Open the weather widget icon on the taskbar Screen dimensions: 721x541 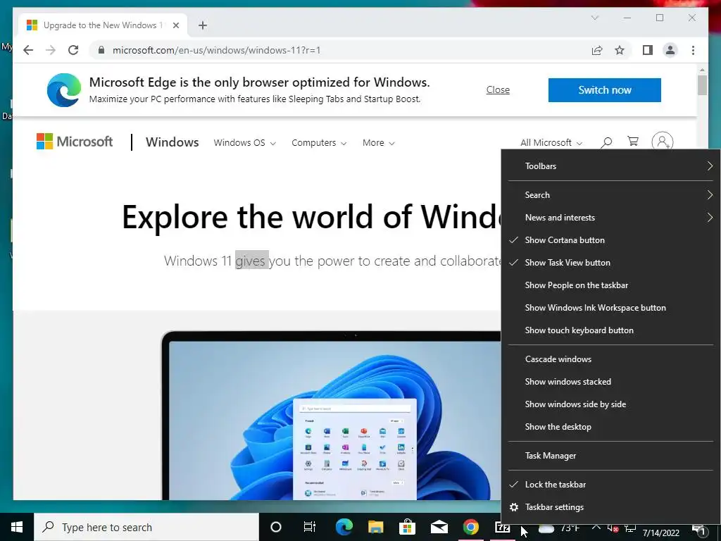[546, 528]
